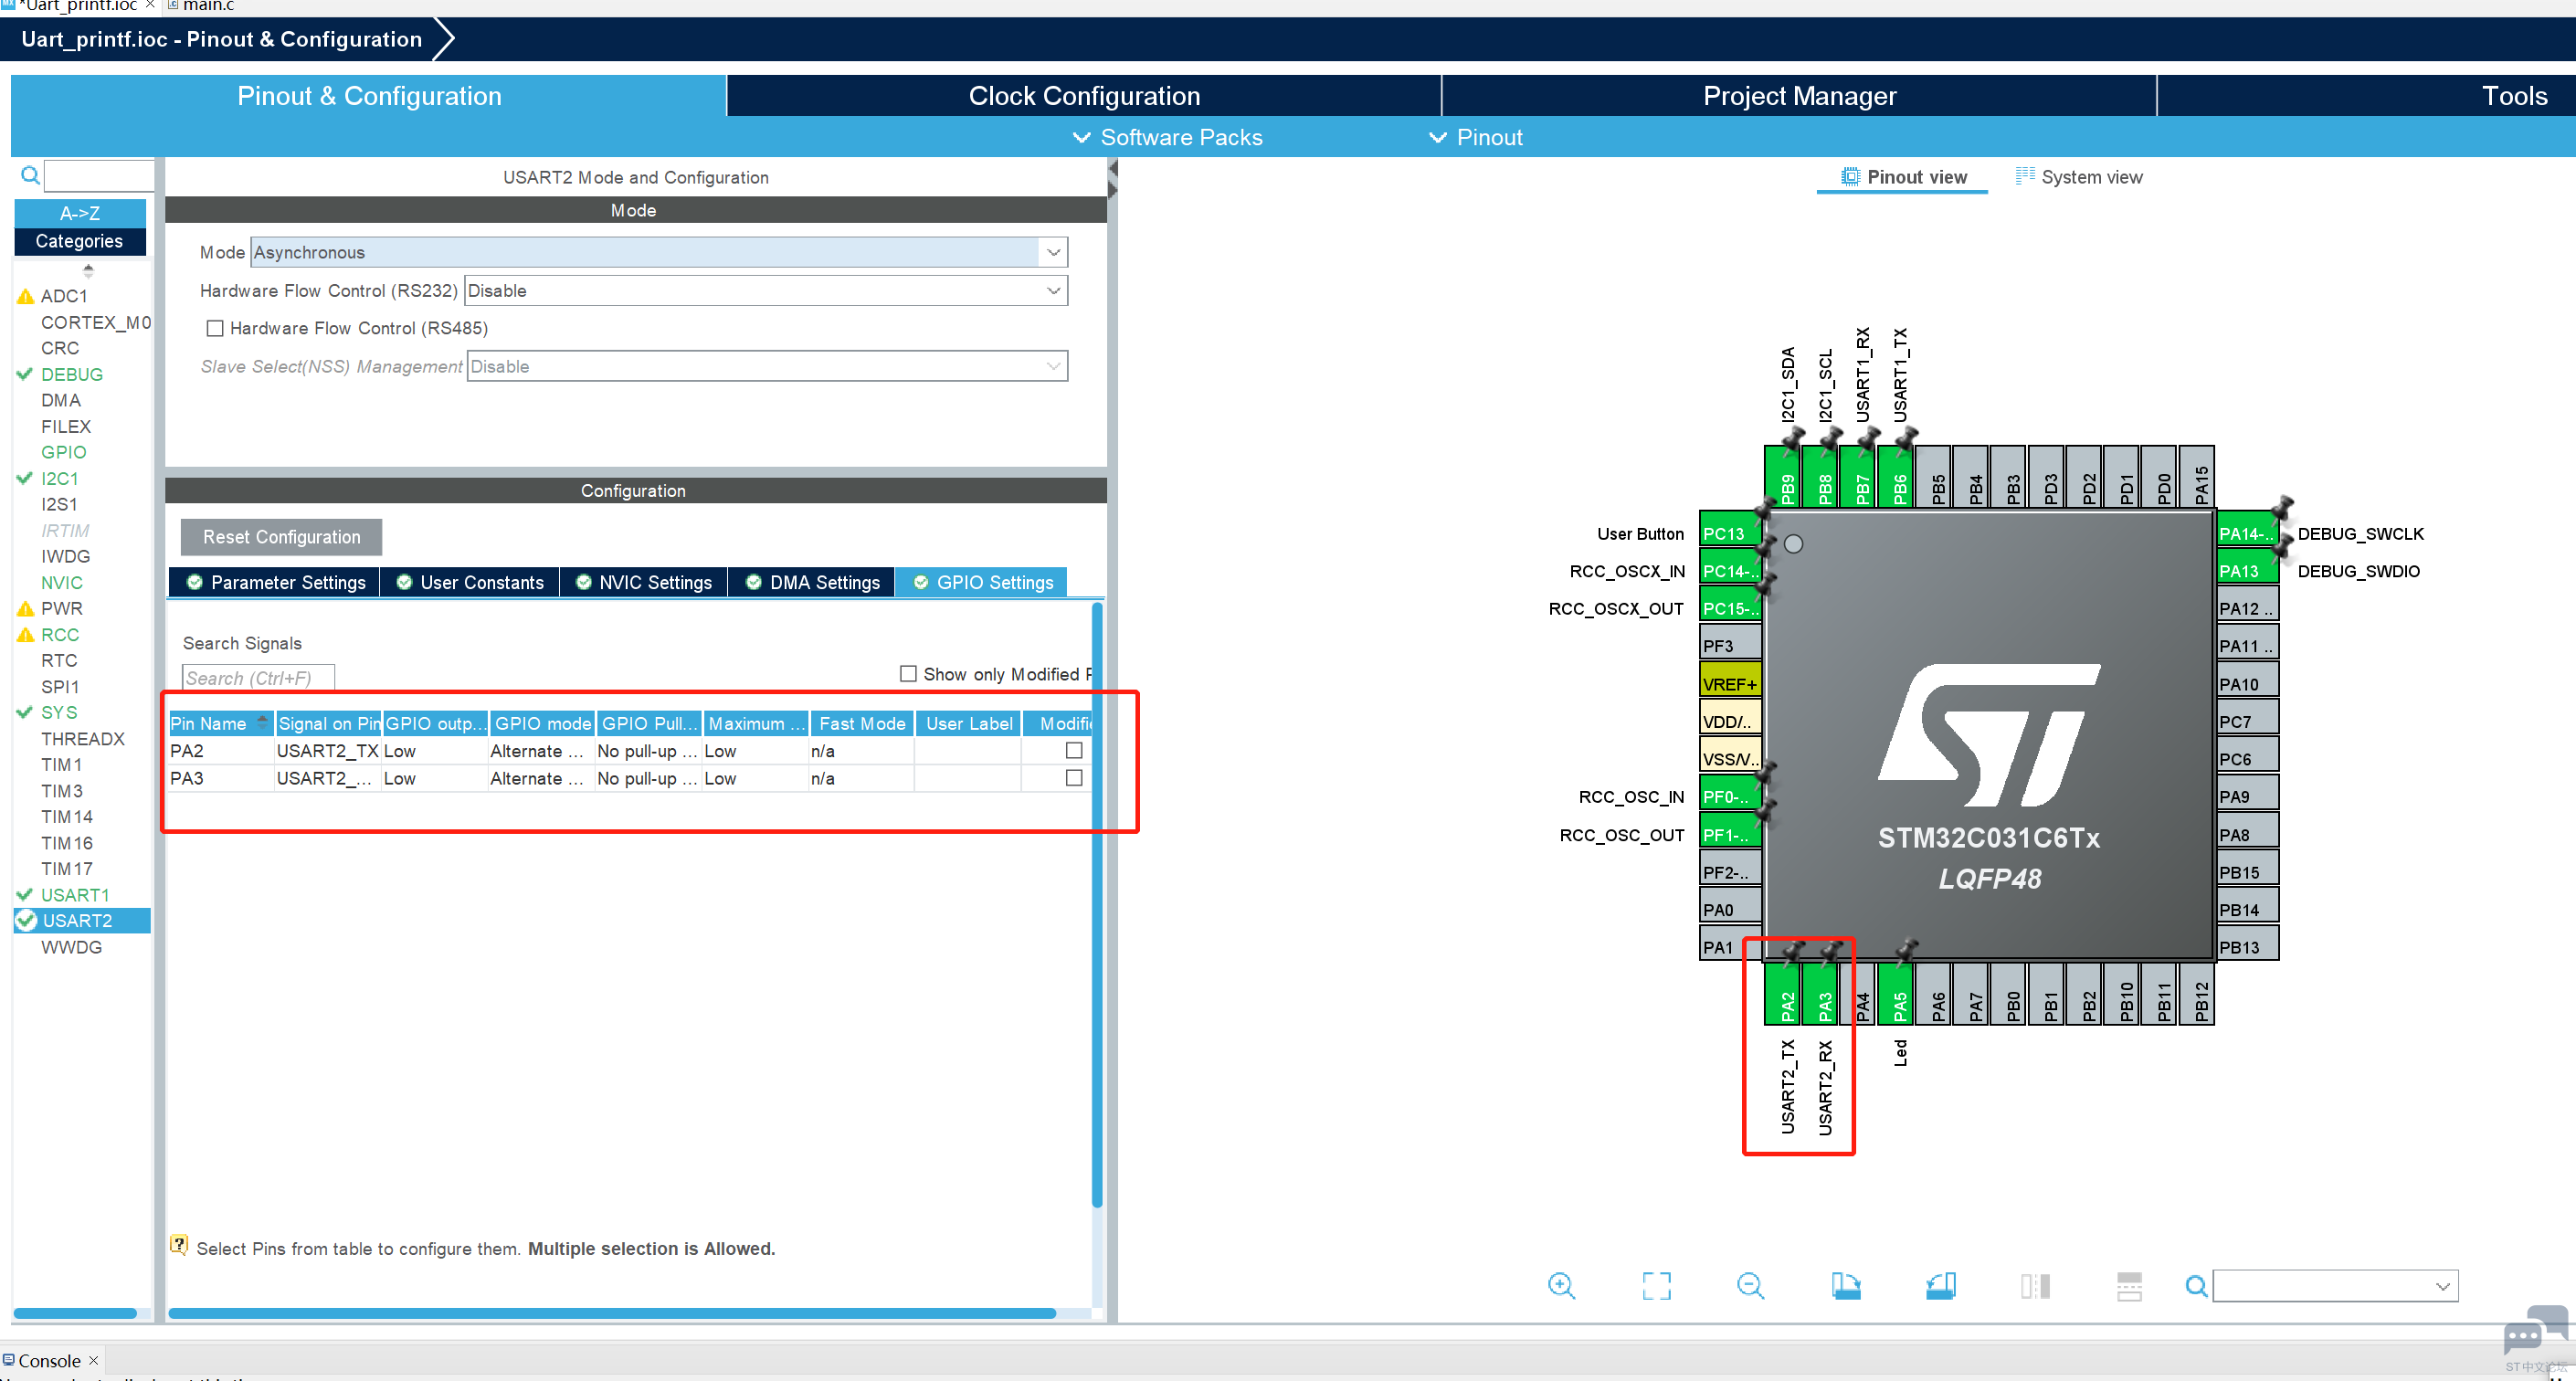The height and width of the screenshot is (1381, 2576).
Task: Open the pin search combo box dropdown
Action: pos(2442,1286)
